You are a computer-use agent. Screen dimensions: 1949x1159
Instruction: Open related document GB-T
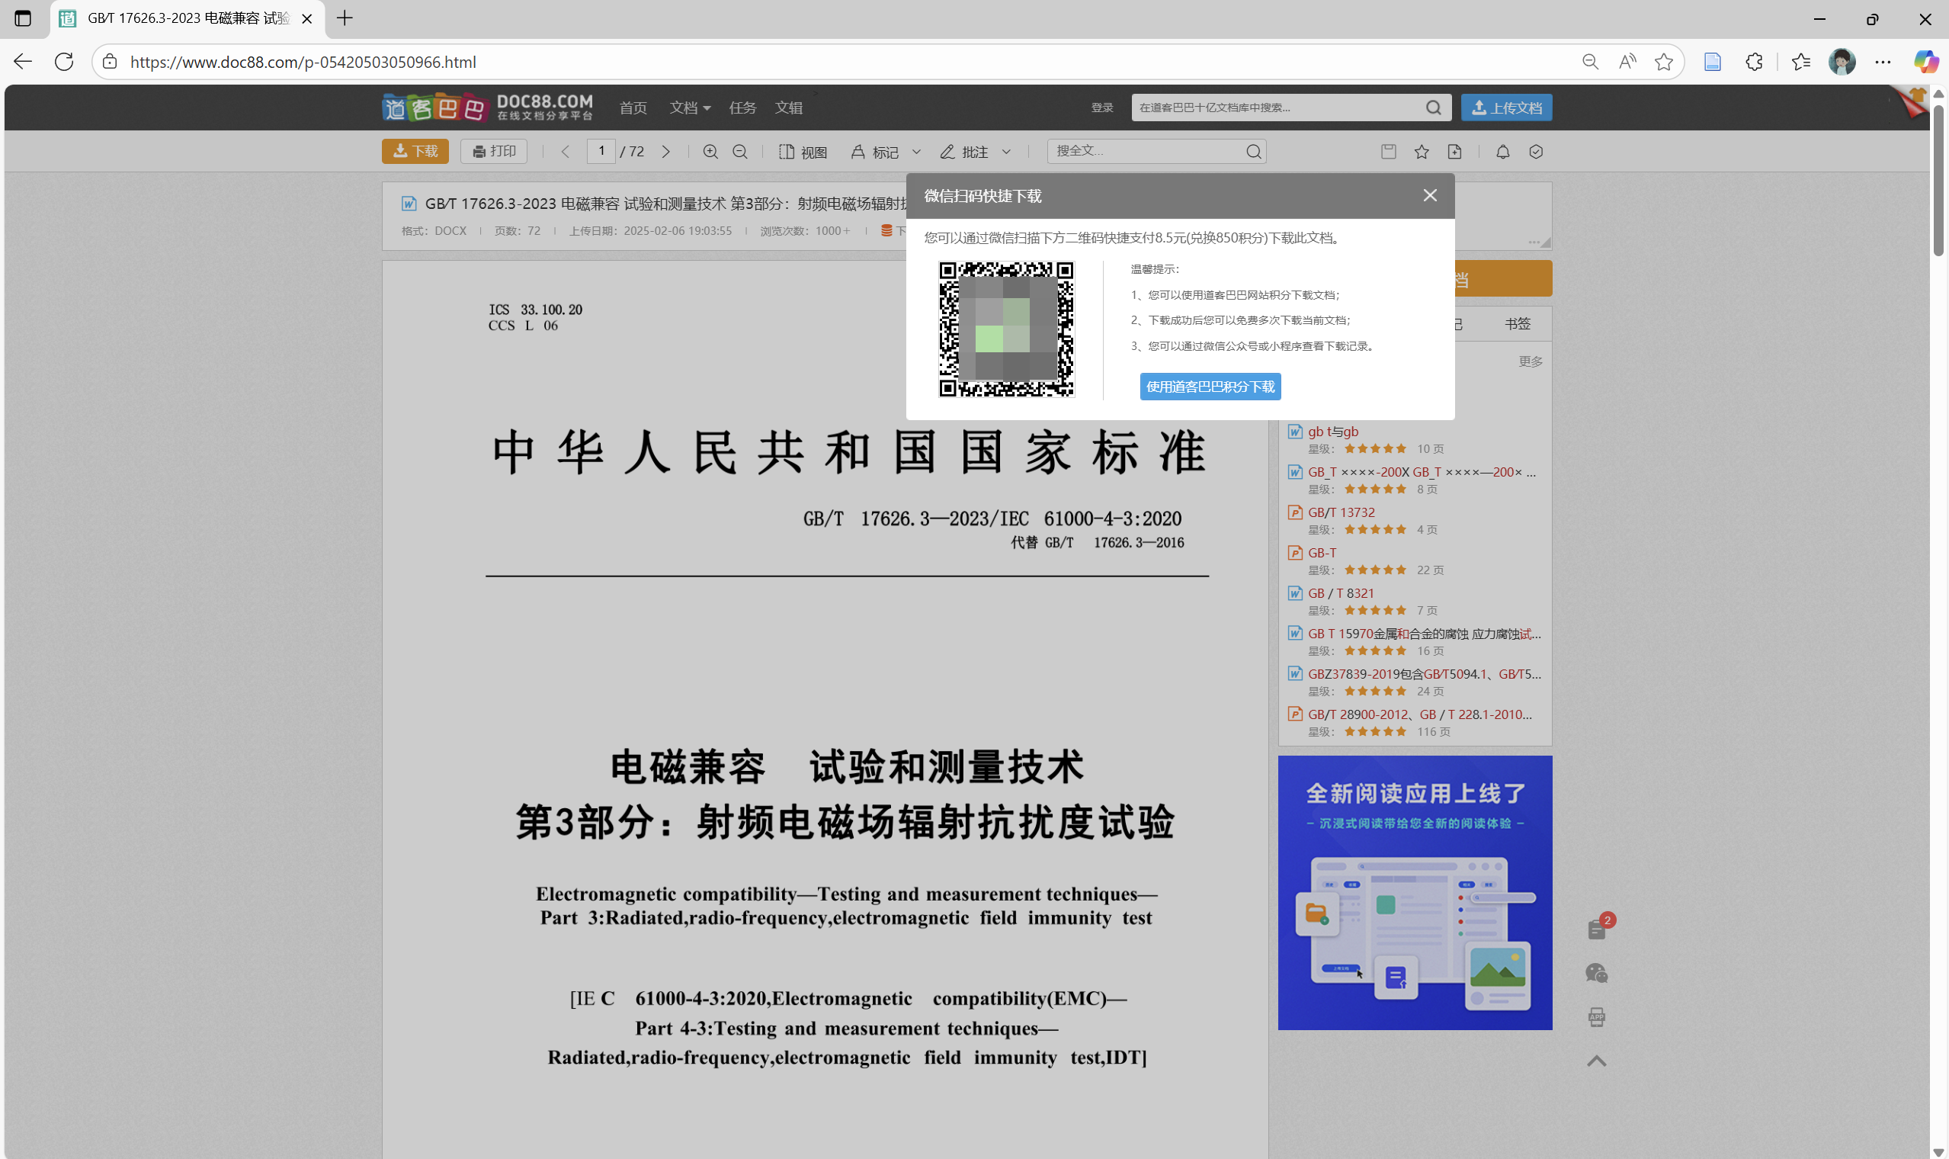pos(1322,553)
